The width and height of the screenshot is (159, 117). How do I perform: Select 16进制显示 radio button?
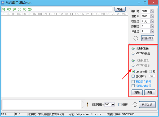[x=133, y=60]
